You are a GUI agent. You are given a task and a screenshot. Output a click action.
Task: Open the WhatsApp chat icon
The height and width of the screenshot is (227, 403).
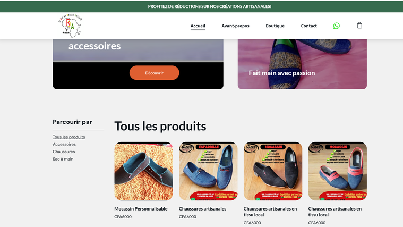click(x=337, y=26)
